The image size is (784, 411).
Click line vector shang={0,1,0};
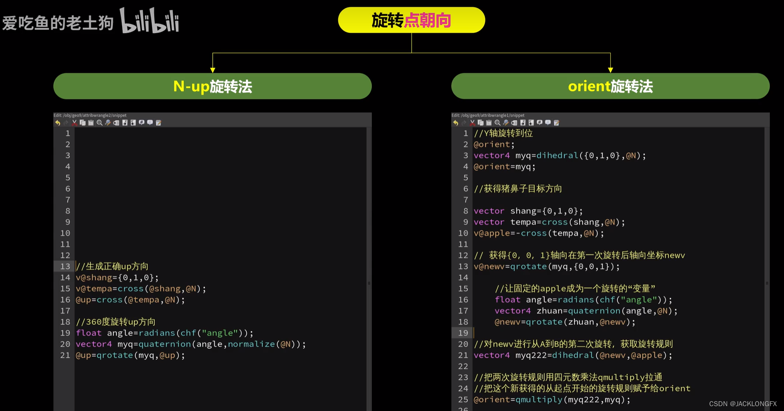(528, 211)
